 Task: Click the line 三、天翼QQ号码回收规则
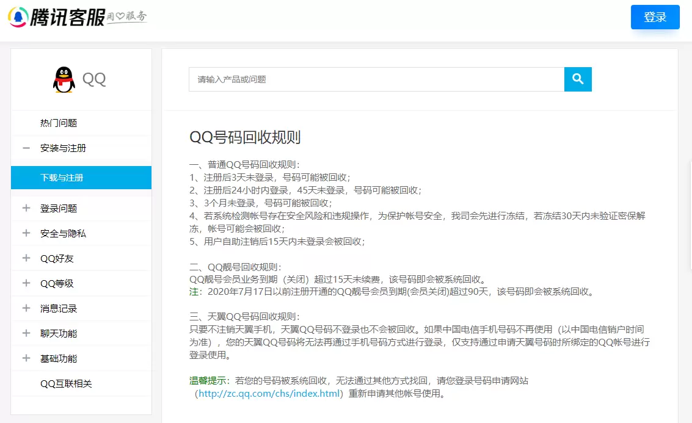coord(244,317)
